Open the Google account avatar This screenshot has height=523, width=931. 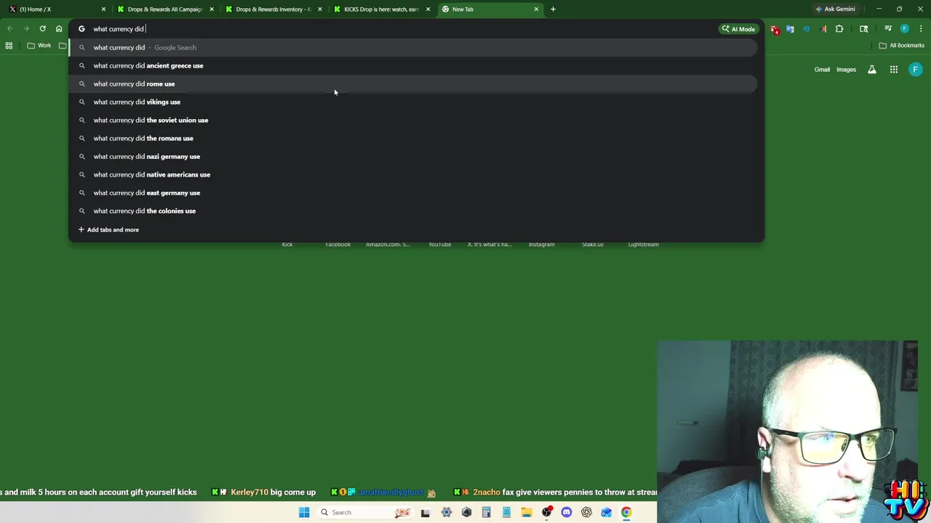(916, 70)
